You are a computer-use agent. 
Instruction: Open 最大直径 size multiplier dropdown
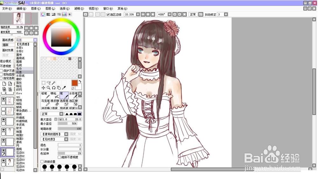coord(56,119)
